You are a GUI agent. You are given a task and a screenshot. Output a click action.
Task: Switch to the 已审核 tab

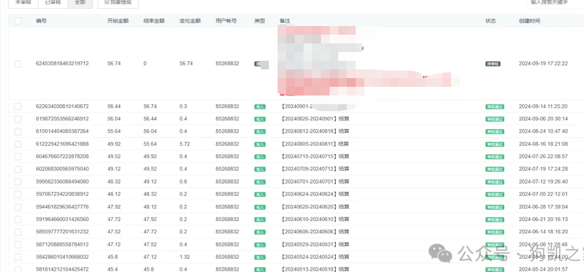tap(51, 3)
